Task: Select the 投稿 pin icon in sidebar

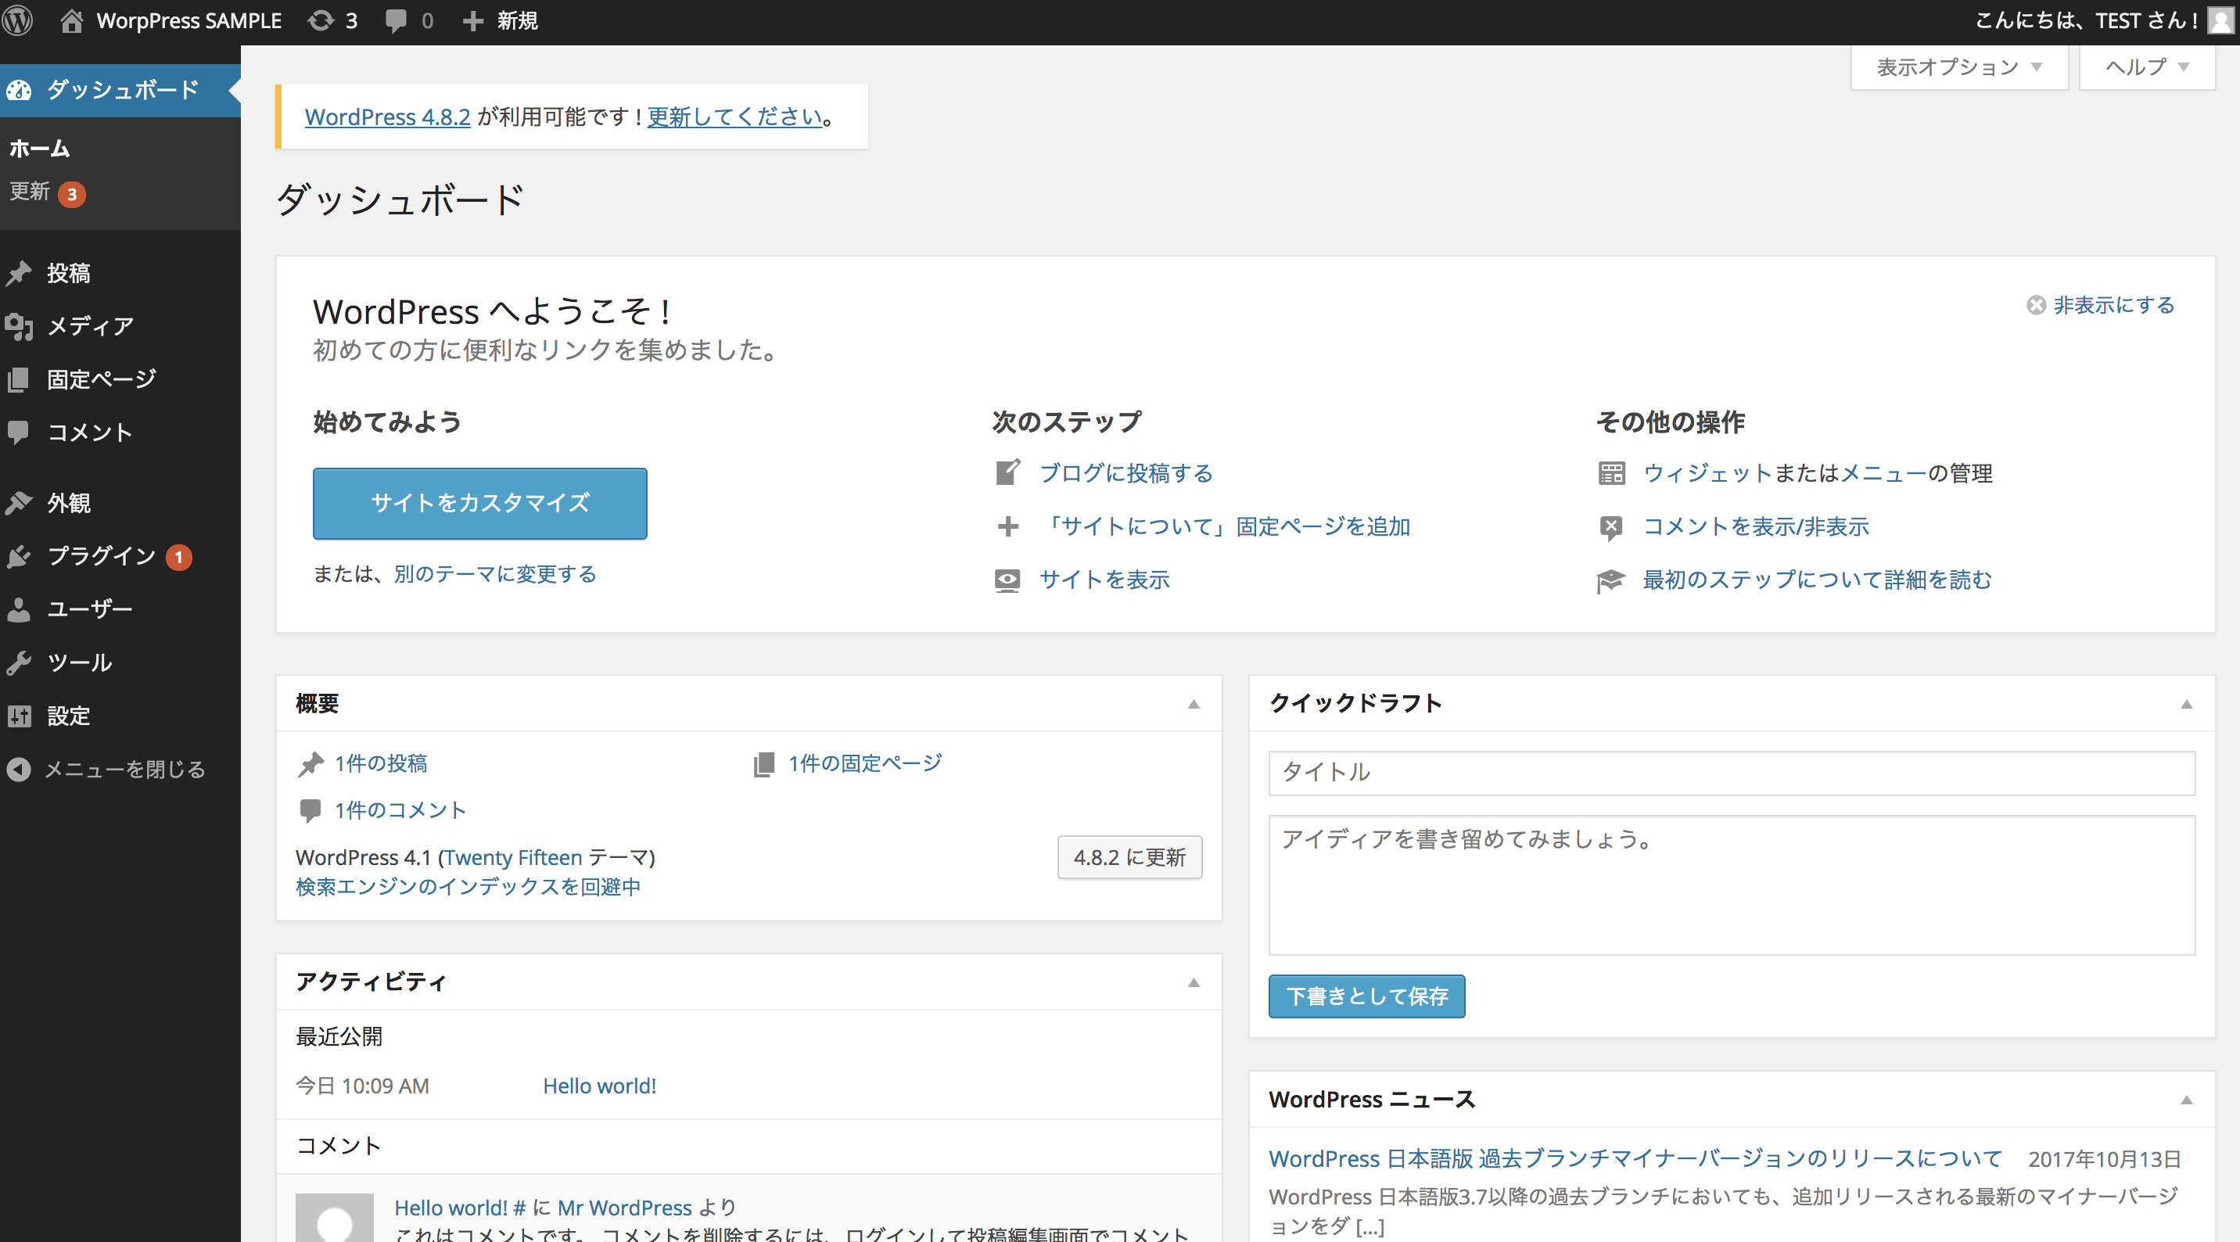Action: point(19,273)
